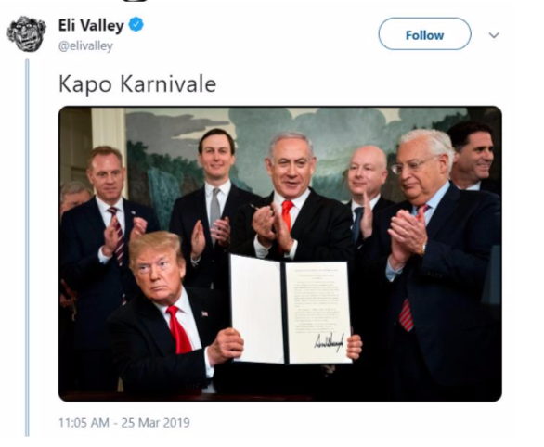Click the 25 Mar 2019 date text
Image resolution: width=544 pixels, height=447 pixels.
click(155, 422)
